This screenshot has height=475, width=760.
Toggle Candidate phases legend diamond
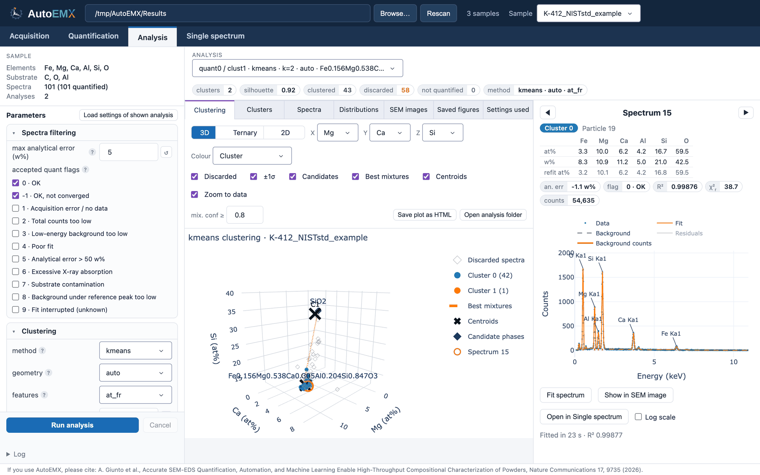457,336
